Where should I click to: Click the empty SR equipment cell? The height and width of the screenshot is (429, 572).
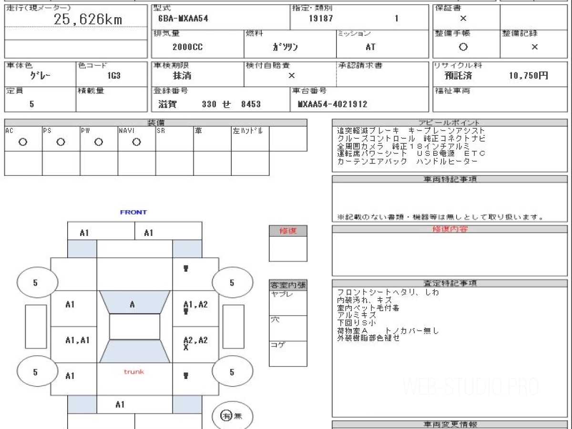point(174,139)
